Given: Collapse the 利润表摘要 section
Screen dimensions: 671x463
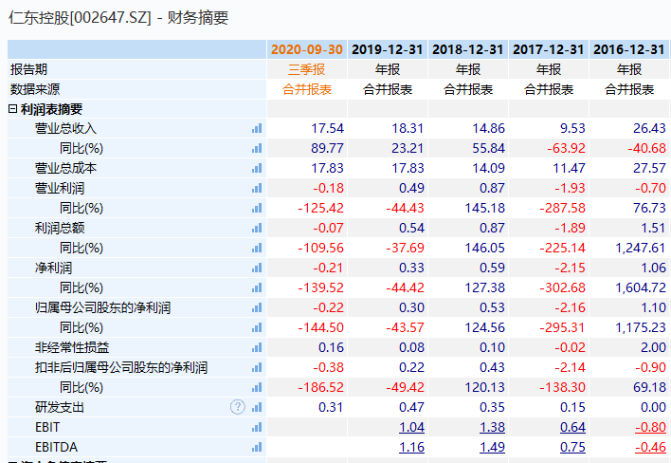Looking at the screenshot, I should (13, 109).
